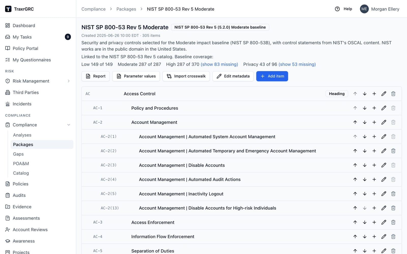Add item under Access Control heading
This screenshot has height=254, width=407.
pos(374,94)
